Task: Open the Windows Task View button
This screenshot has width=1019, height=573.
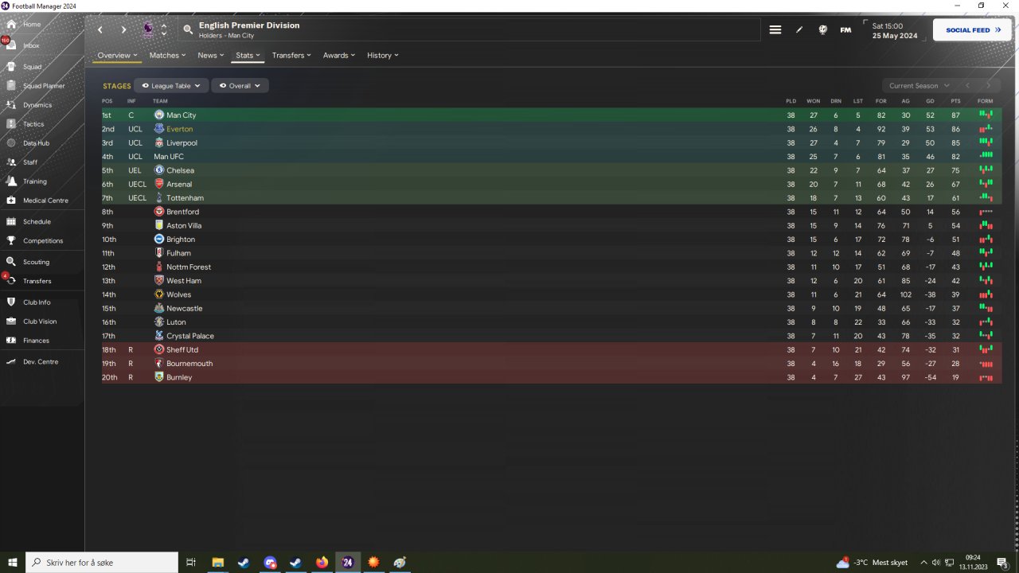Action: (x=191, y=563)
